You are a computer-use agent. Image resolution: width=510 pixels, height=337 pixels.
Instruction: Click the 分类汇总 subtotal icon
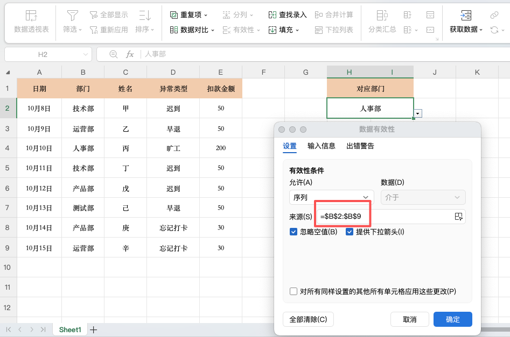coord(382,15)
